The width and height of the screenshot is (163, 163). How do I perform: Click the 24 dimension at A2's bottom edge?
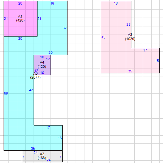point(49,160)
